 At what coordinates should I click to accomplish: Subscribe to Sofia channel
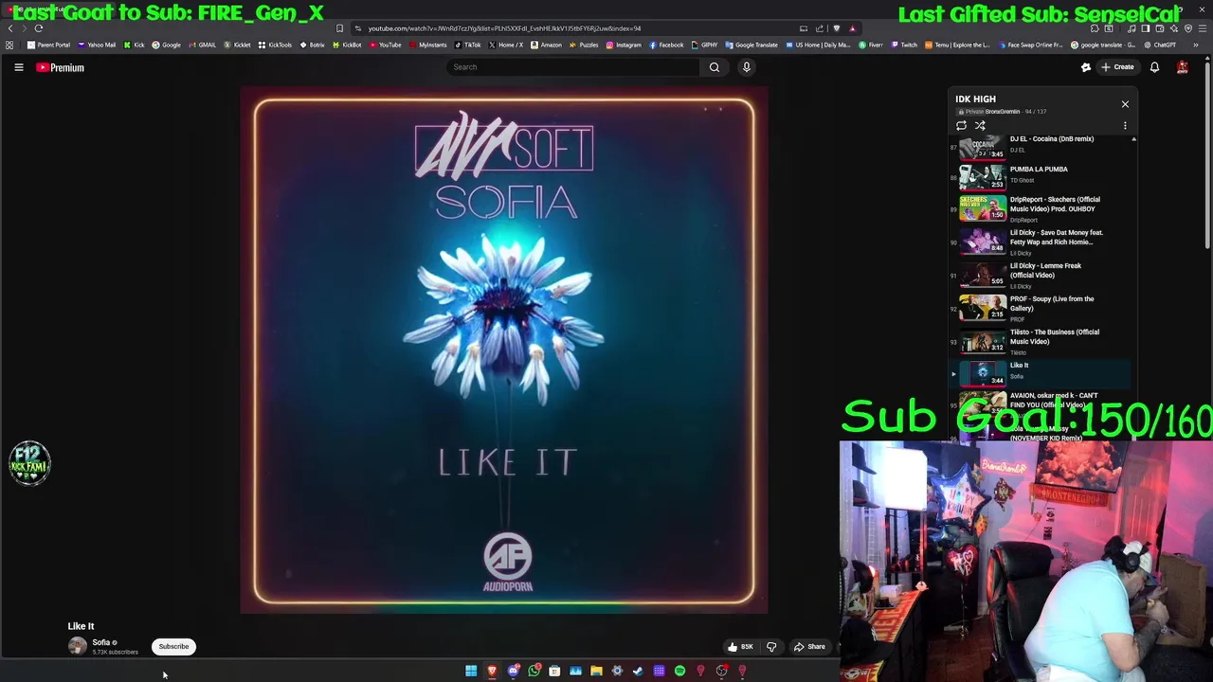173,647
